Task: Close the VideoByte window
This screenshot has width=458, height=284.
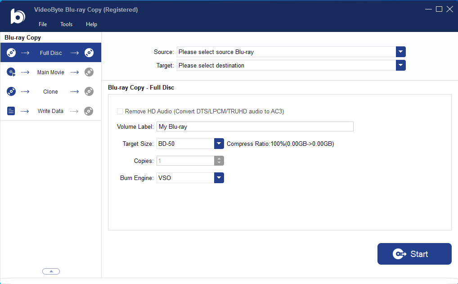Action: click(x=450, y=9)
